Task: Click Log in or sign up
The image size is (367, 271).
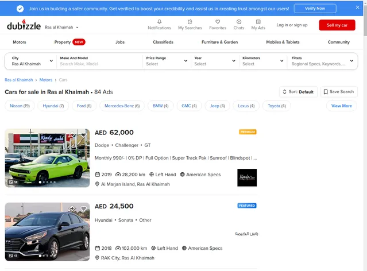Action: click(x=292, y=25)
